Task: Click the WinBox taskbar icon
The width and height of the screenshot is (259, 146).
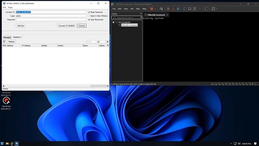Action: pos(17,144)
